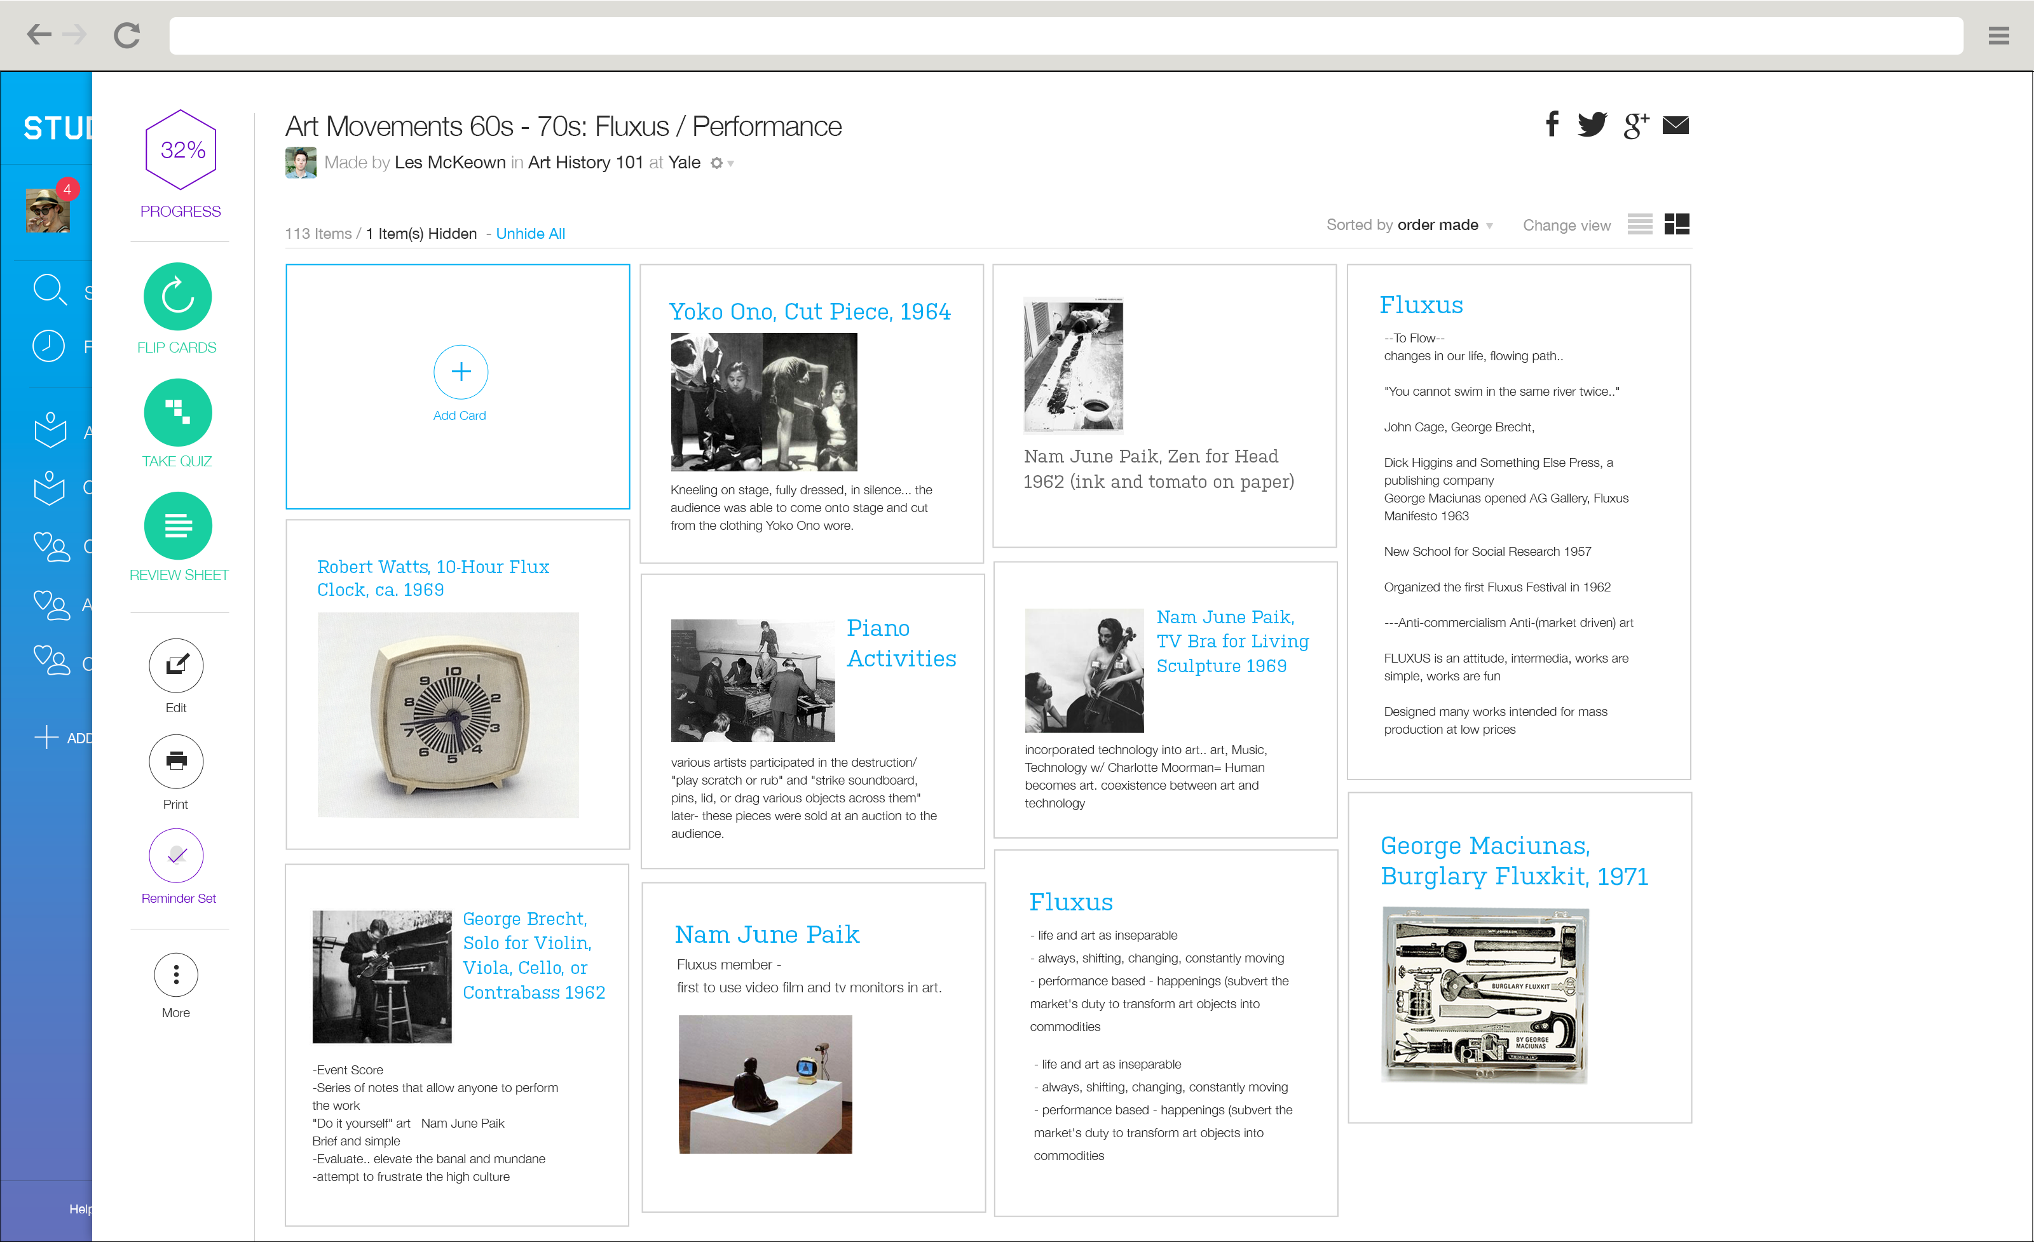Image resolution: width=2034 pixels, height=1242 pixels.
Task: Share the deck by email
Action: (1675, 125)
